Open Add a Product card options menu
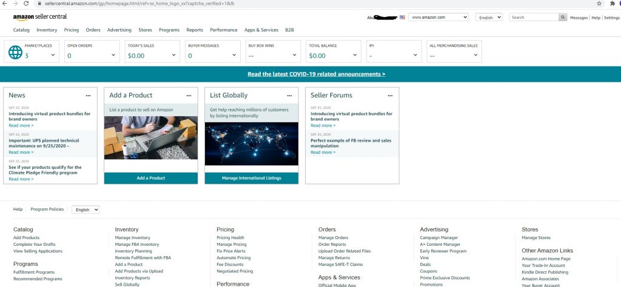 189,96
